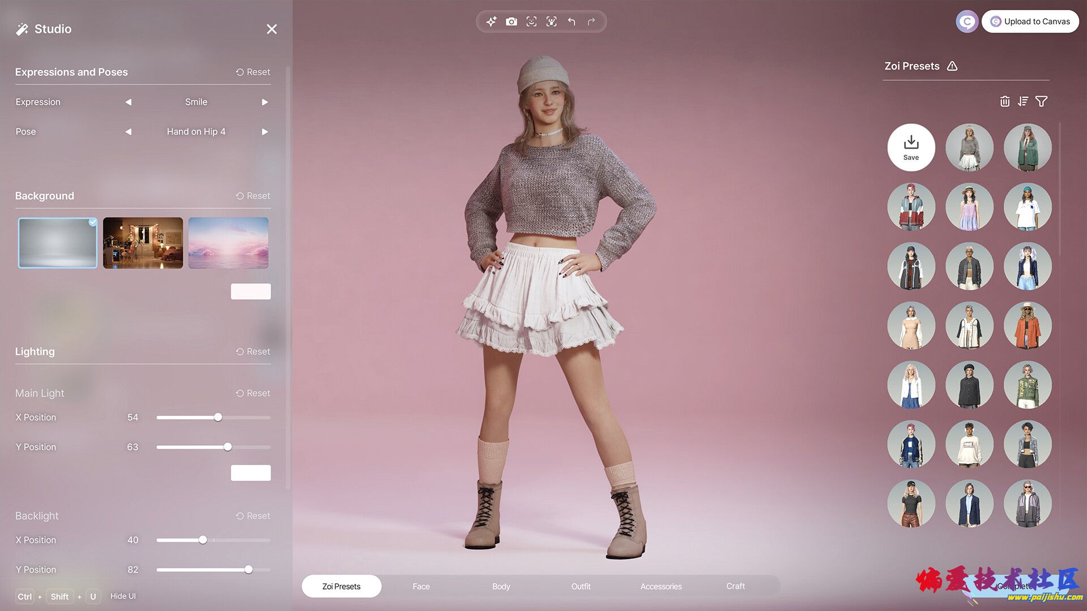Choose the cozy bedroom background thumbnail
The height and width of the screenshot is (611, 1087).
[143, 243]
